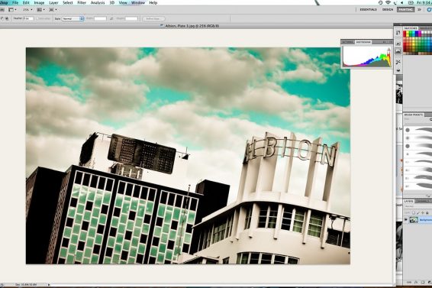
Task: Open the Actions panel dock icon
Action: pyautogui.click(x=398, y=44)
